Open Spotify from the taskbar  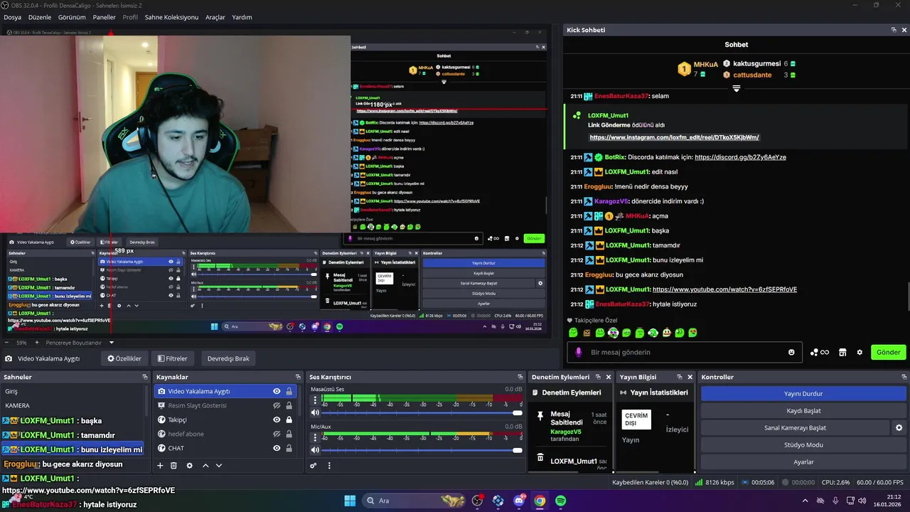point(560,501)
